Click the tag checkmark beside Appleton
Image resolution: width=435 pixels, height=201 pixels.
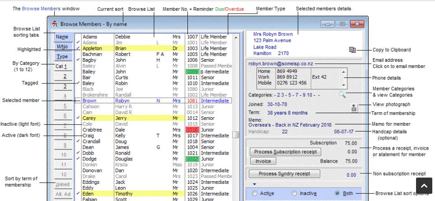point(78,48)
